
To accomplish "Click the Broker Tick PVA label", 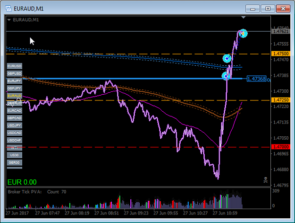I will pyautogui.click(x=25, y=192).
